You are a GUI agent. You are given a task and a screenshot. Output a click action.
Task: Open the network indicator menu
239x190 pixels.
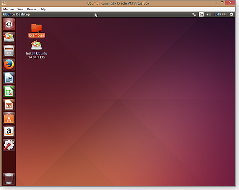click(194, 14)
